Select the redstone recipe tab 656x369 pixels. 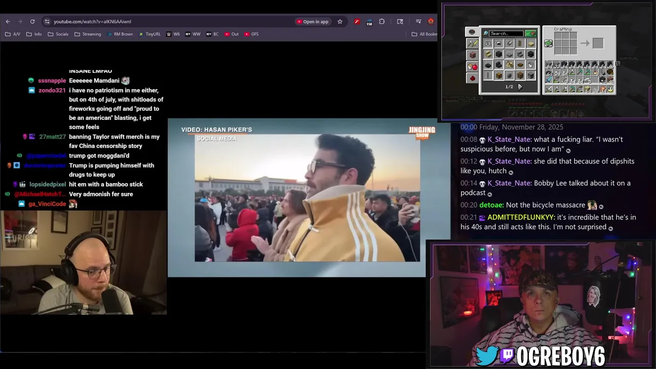tap(473, 78)
